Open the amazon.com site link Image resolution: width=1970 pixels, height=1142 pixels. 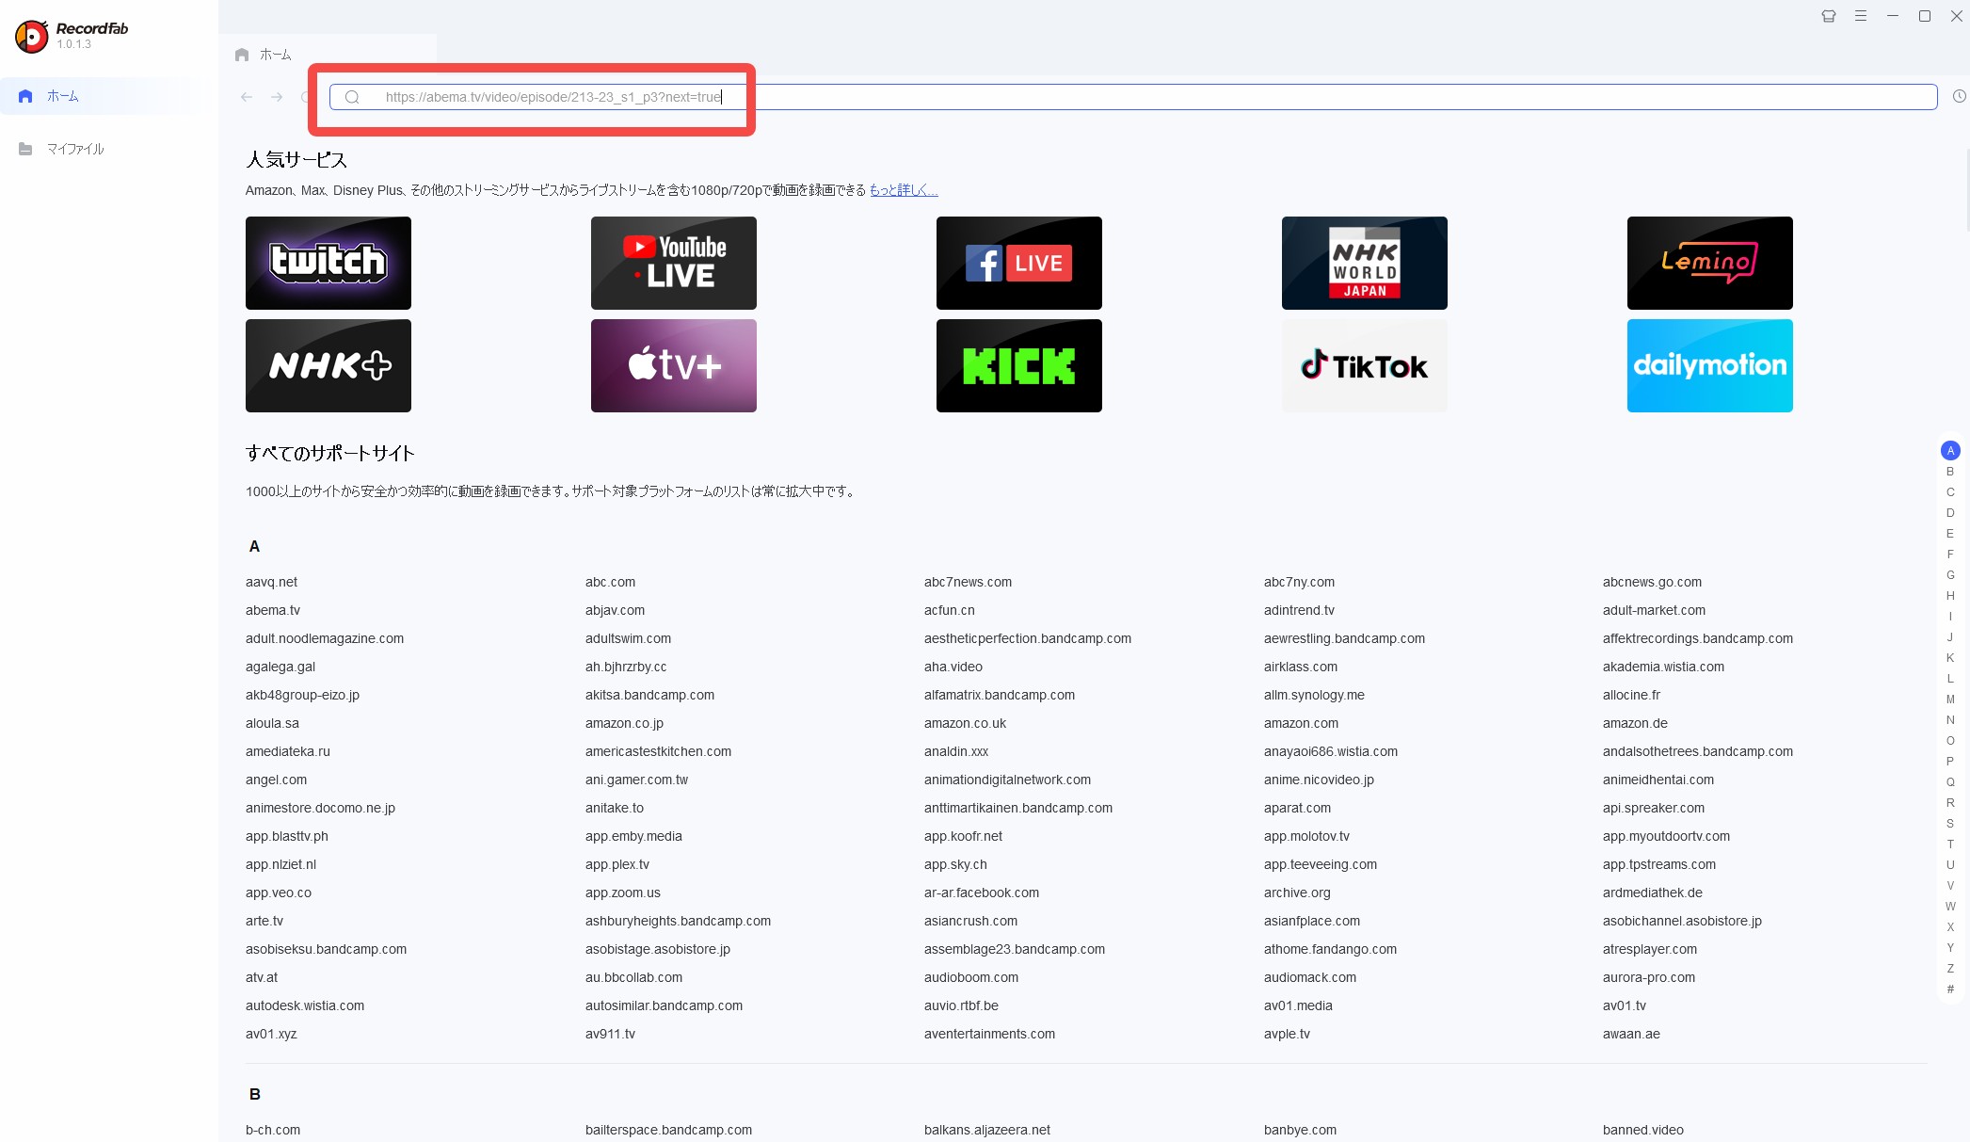coord(1301,723)
